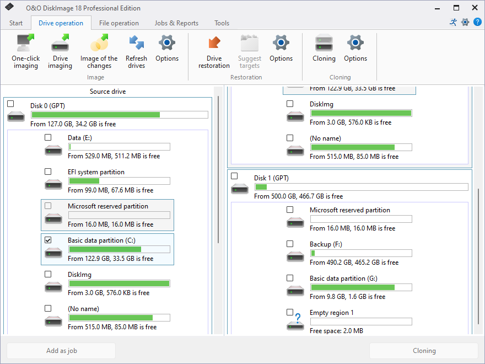Screen dimensions: 485x364
Task: Click the O&O DiskImage app logo
Action: click(x=9, y=7)
